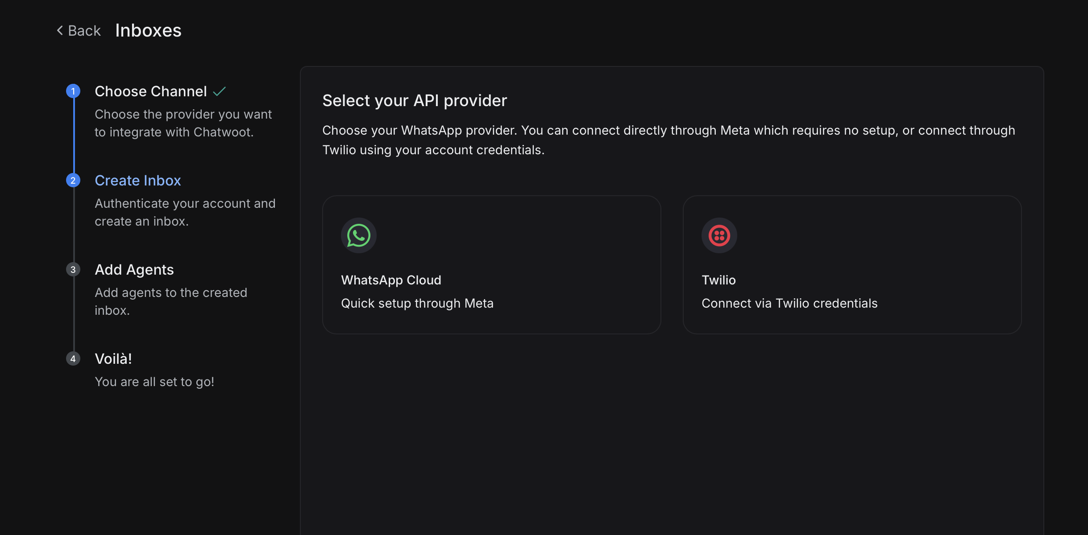This screenshot has width=1088, height=535.
Task: Click step 3 circle for Add Agents
Action: click(x=73, y=269)
